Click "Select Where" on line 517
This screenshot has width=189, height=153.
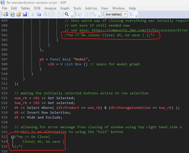(x=39, y=108)
